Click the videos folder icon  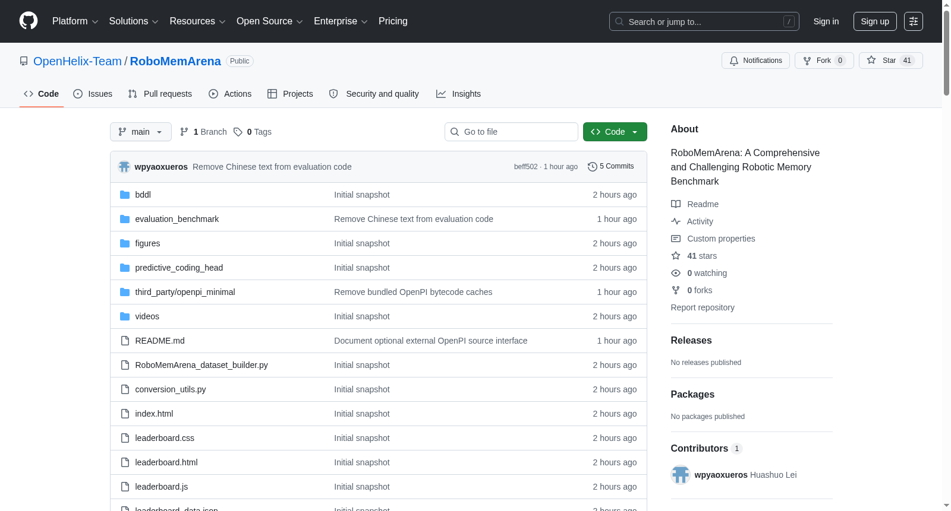(125, 316)
